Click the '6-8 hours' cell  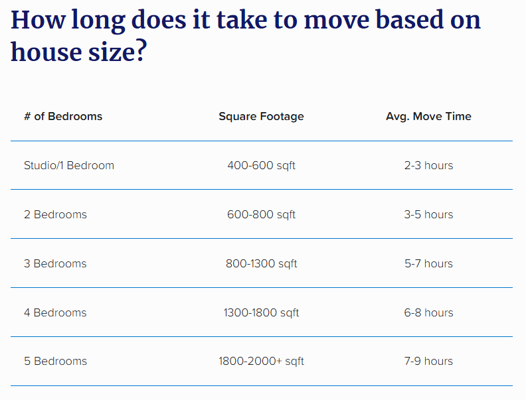click(x=428, y=312)
